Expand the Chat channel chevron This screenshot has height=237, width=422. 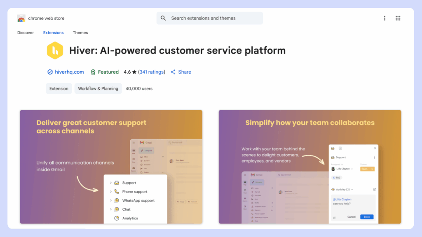click(111, 209)
